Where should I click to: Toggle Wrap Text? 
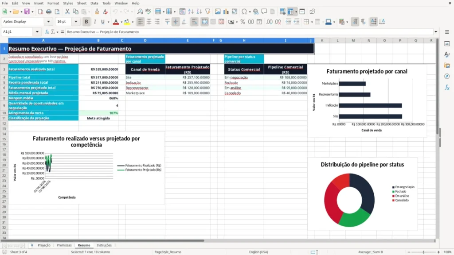click(x=194, y=22)
